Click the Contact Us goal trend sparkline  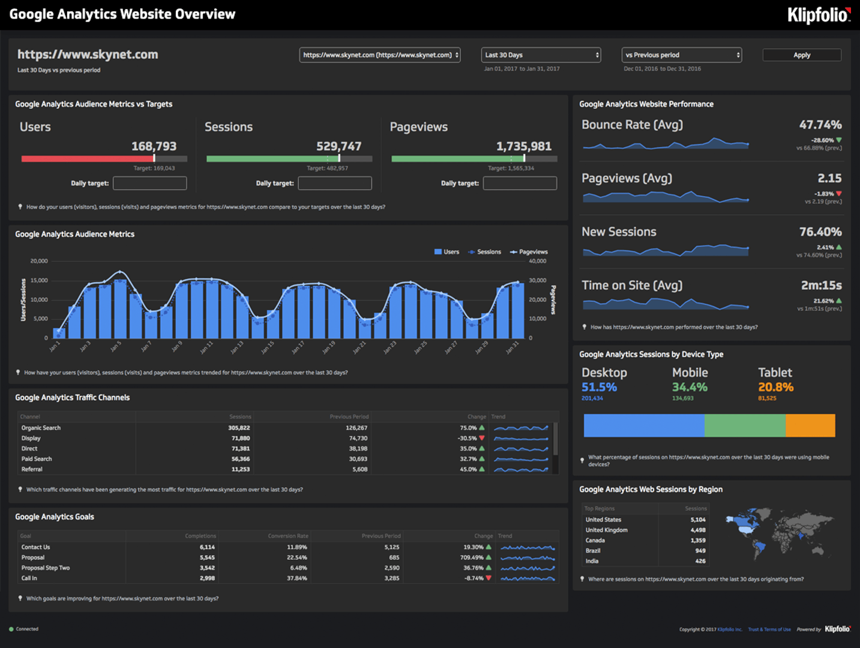coord(528,547)
